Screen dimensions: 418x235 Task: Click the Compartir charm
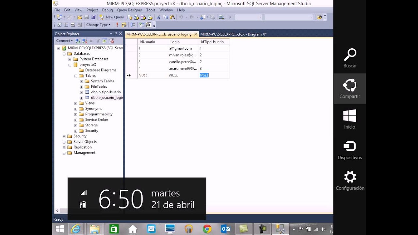click(x=350, y=89)
